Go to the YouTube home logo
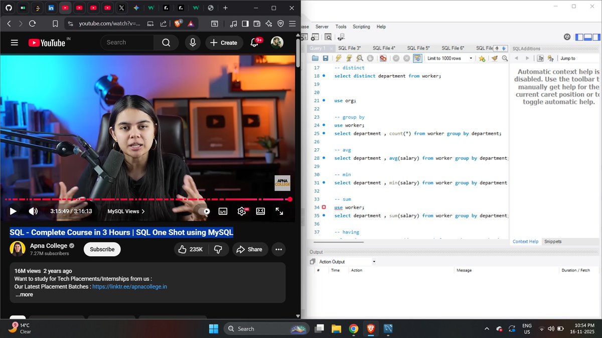The width and height of the screenshot is (602, 338). pyautogui.click(x=47, y=43)
